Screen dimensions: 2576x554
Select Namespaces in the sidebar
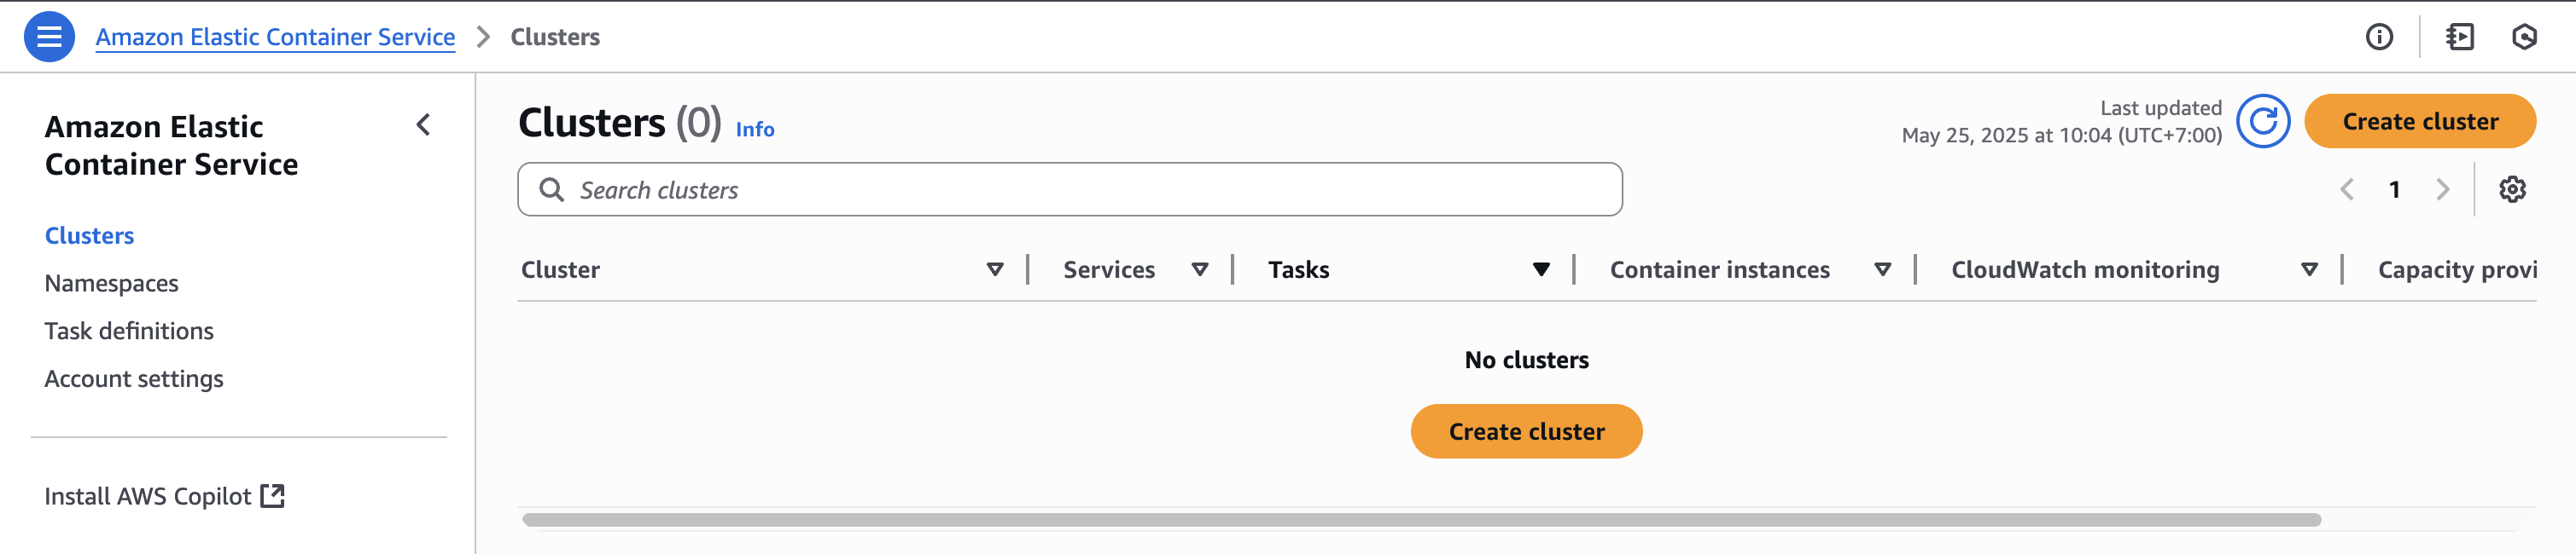point(111,284)
